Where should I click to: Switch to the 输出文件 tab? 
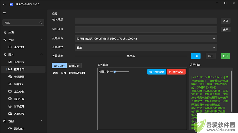74,66
